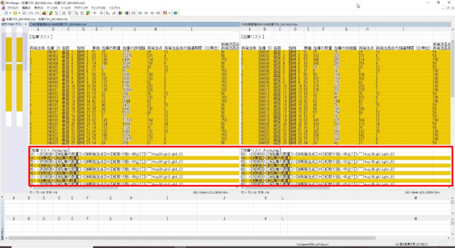Open the 表示(V) menu

click(39, 8)
